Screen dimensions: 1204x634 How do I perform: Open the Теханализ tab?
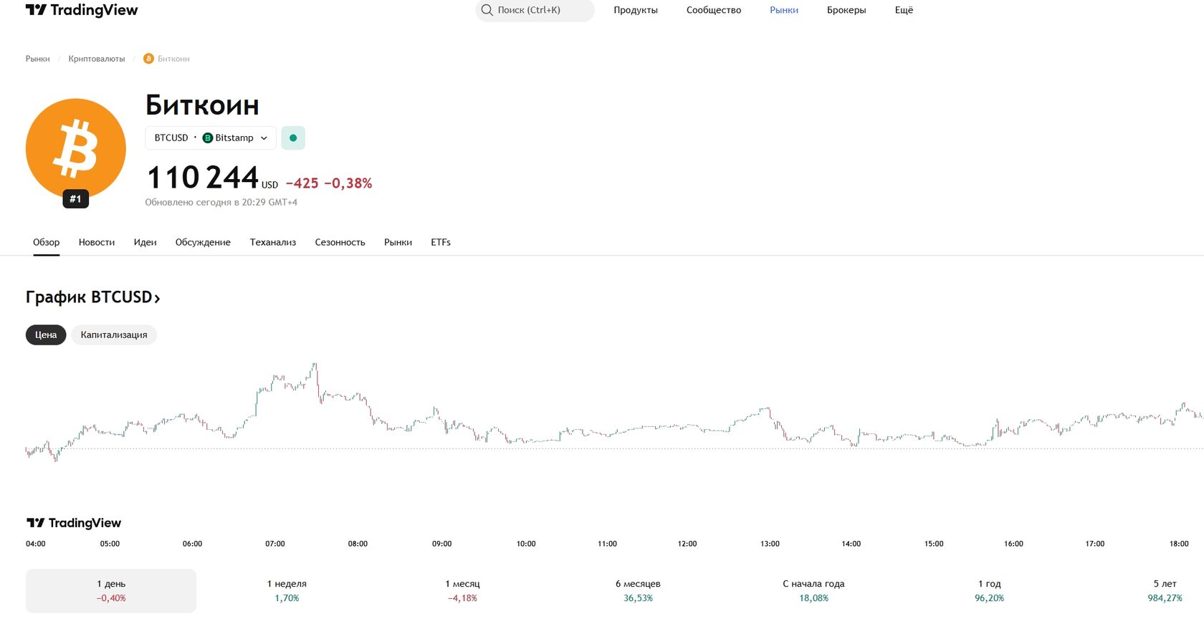pyautogui.click(x=273, y=242)
